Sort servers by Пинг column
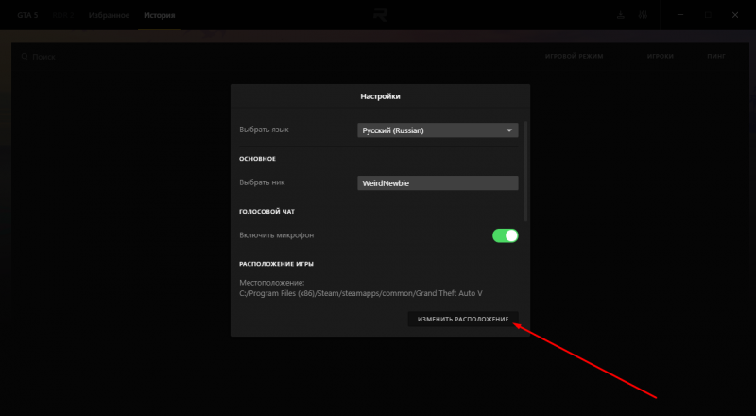The height and width of the screenshot is (416, 756). tap(715, 57)
